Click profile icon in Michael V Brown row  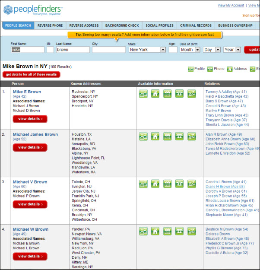point(143,184)
